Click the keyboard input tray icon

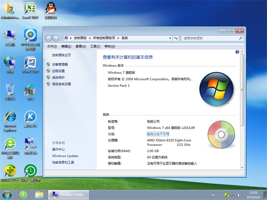(x=213, y=195)
